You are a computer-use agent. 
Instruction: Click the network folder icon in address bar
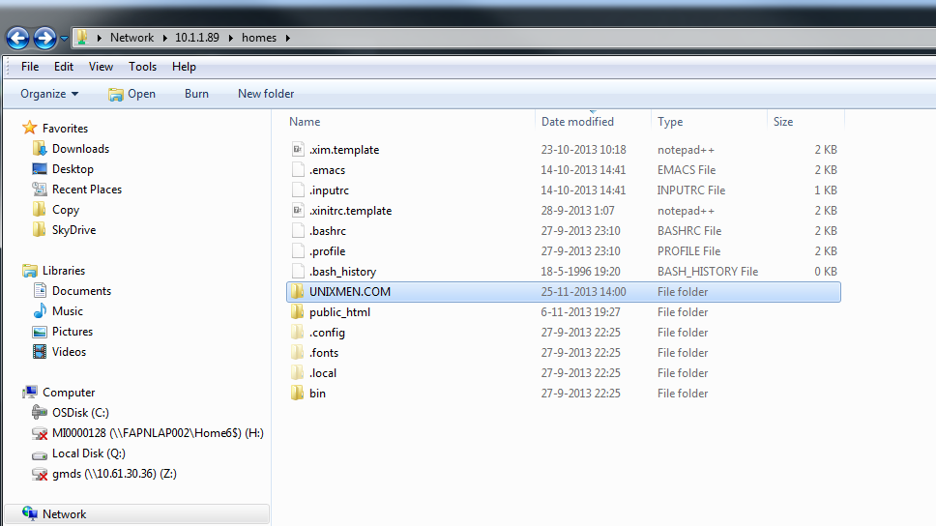(x=82, y=38)
